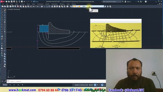This screenshot has height=92, width=163.
Task: Select the Pan hand tool
Action: pos(42,6)
